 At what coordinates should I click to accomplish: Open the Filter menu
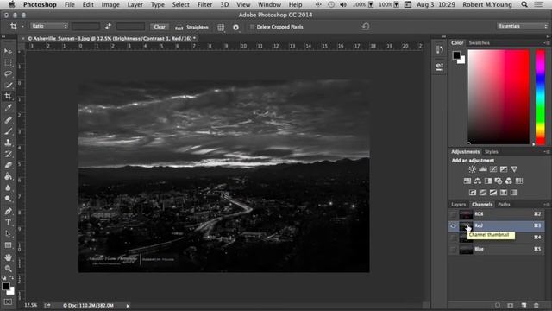pos(204,4)
